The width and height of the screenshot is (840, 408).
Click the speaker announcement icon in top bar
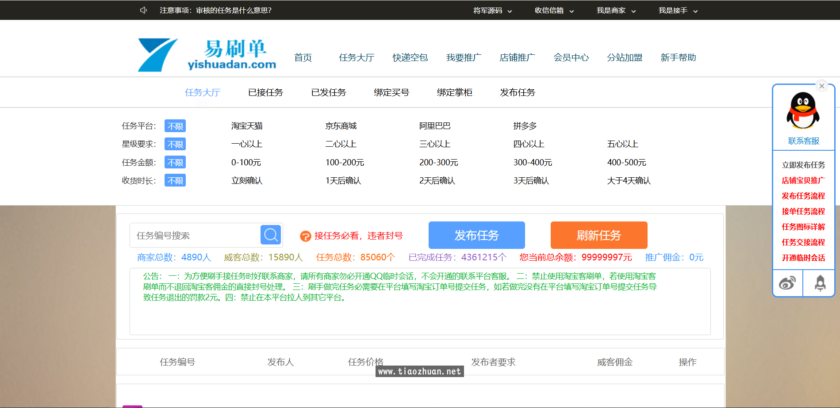(x=142, y=10)
